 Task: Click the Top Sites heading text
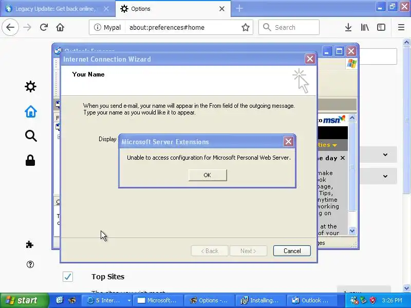108,277
